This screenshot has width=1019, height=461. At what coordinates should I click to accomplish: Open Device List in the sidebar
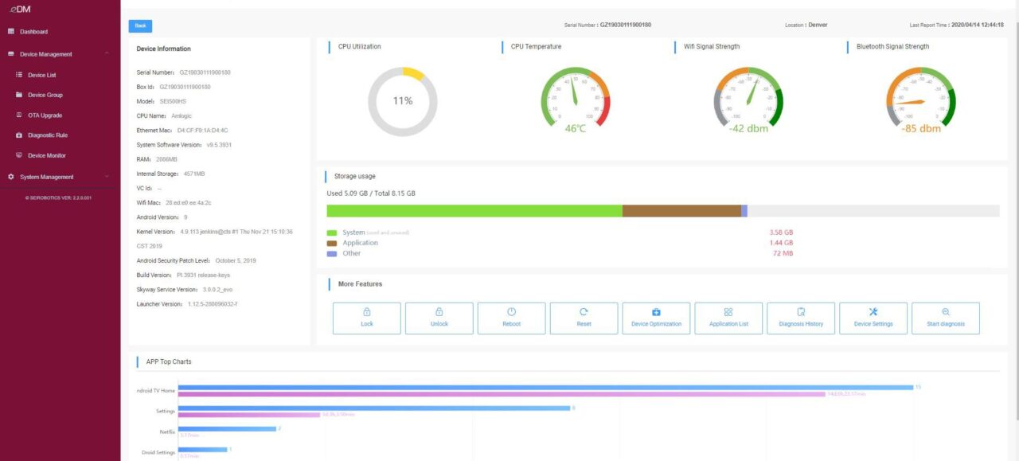(x=41, y=74)
